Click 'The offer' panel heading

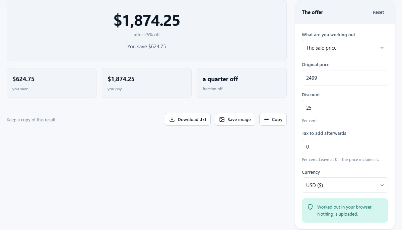(x=312, y=12)
